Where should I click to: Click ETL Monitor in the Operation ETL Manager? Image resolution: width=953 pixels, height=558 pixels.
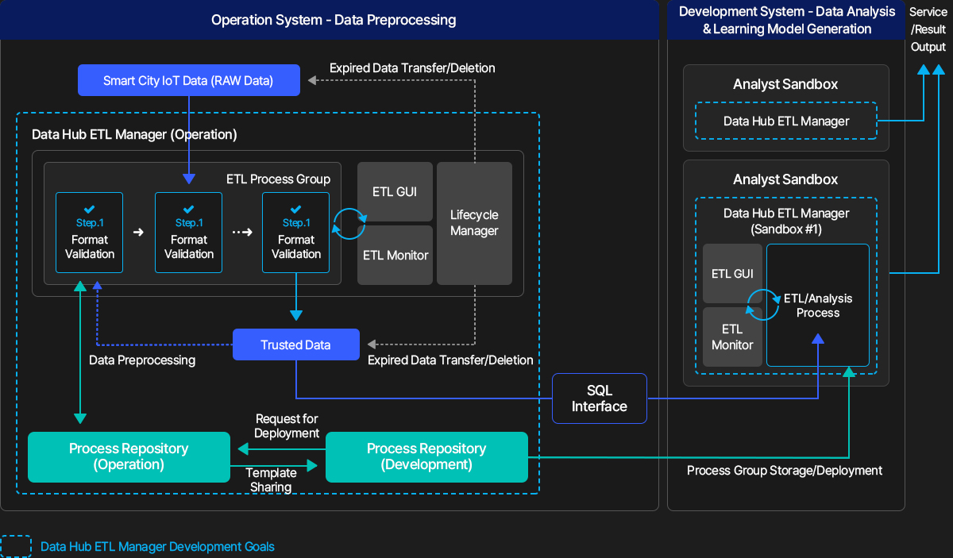coord(395,255)
